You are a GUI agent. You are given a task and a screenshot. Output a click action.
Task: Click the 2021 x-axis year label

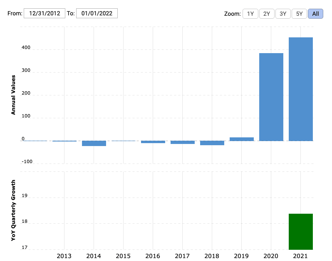300,256
